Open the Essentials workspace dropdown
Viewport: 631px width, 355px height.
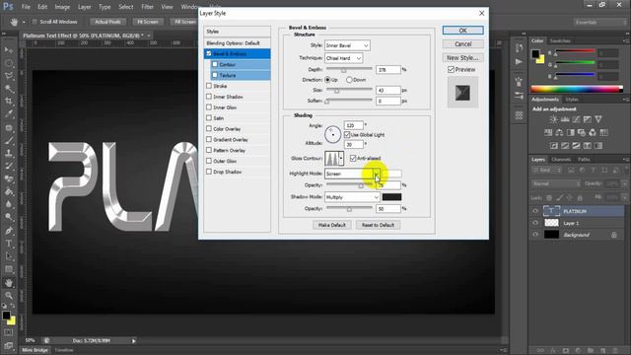(x=599, y=22)
